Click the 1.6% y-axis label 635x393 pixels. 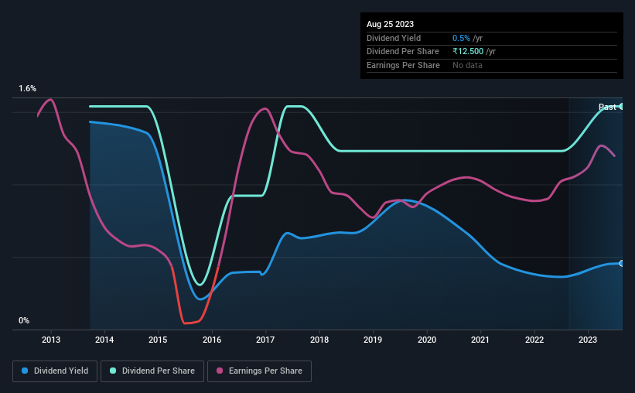point(27,88)
